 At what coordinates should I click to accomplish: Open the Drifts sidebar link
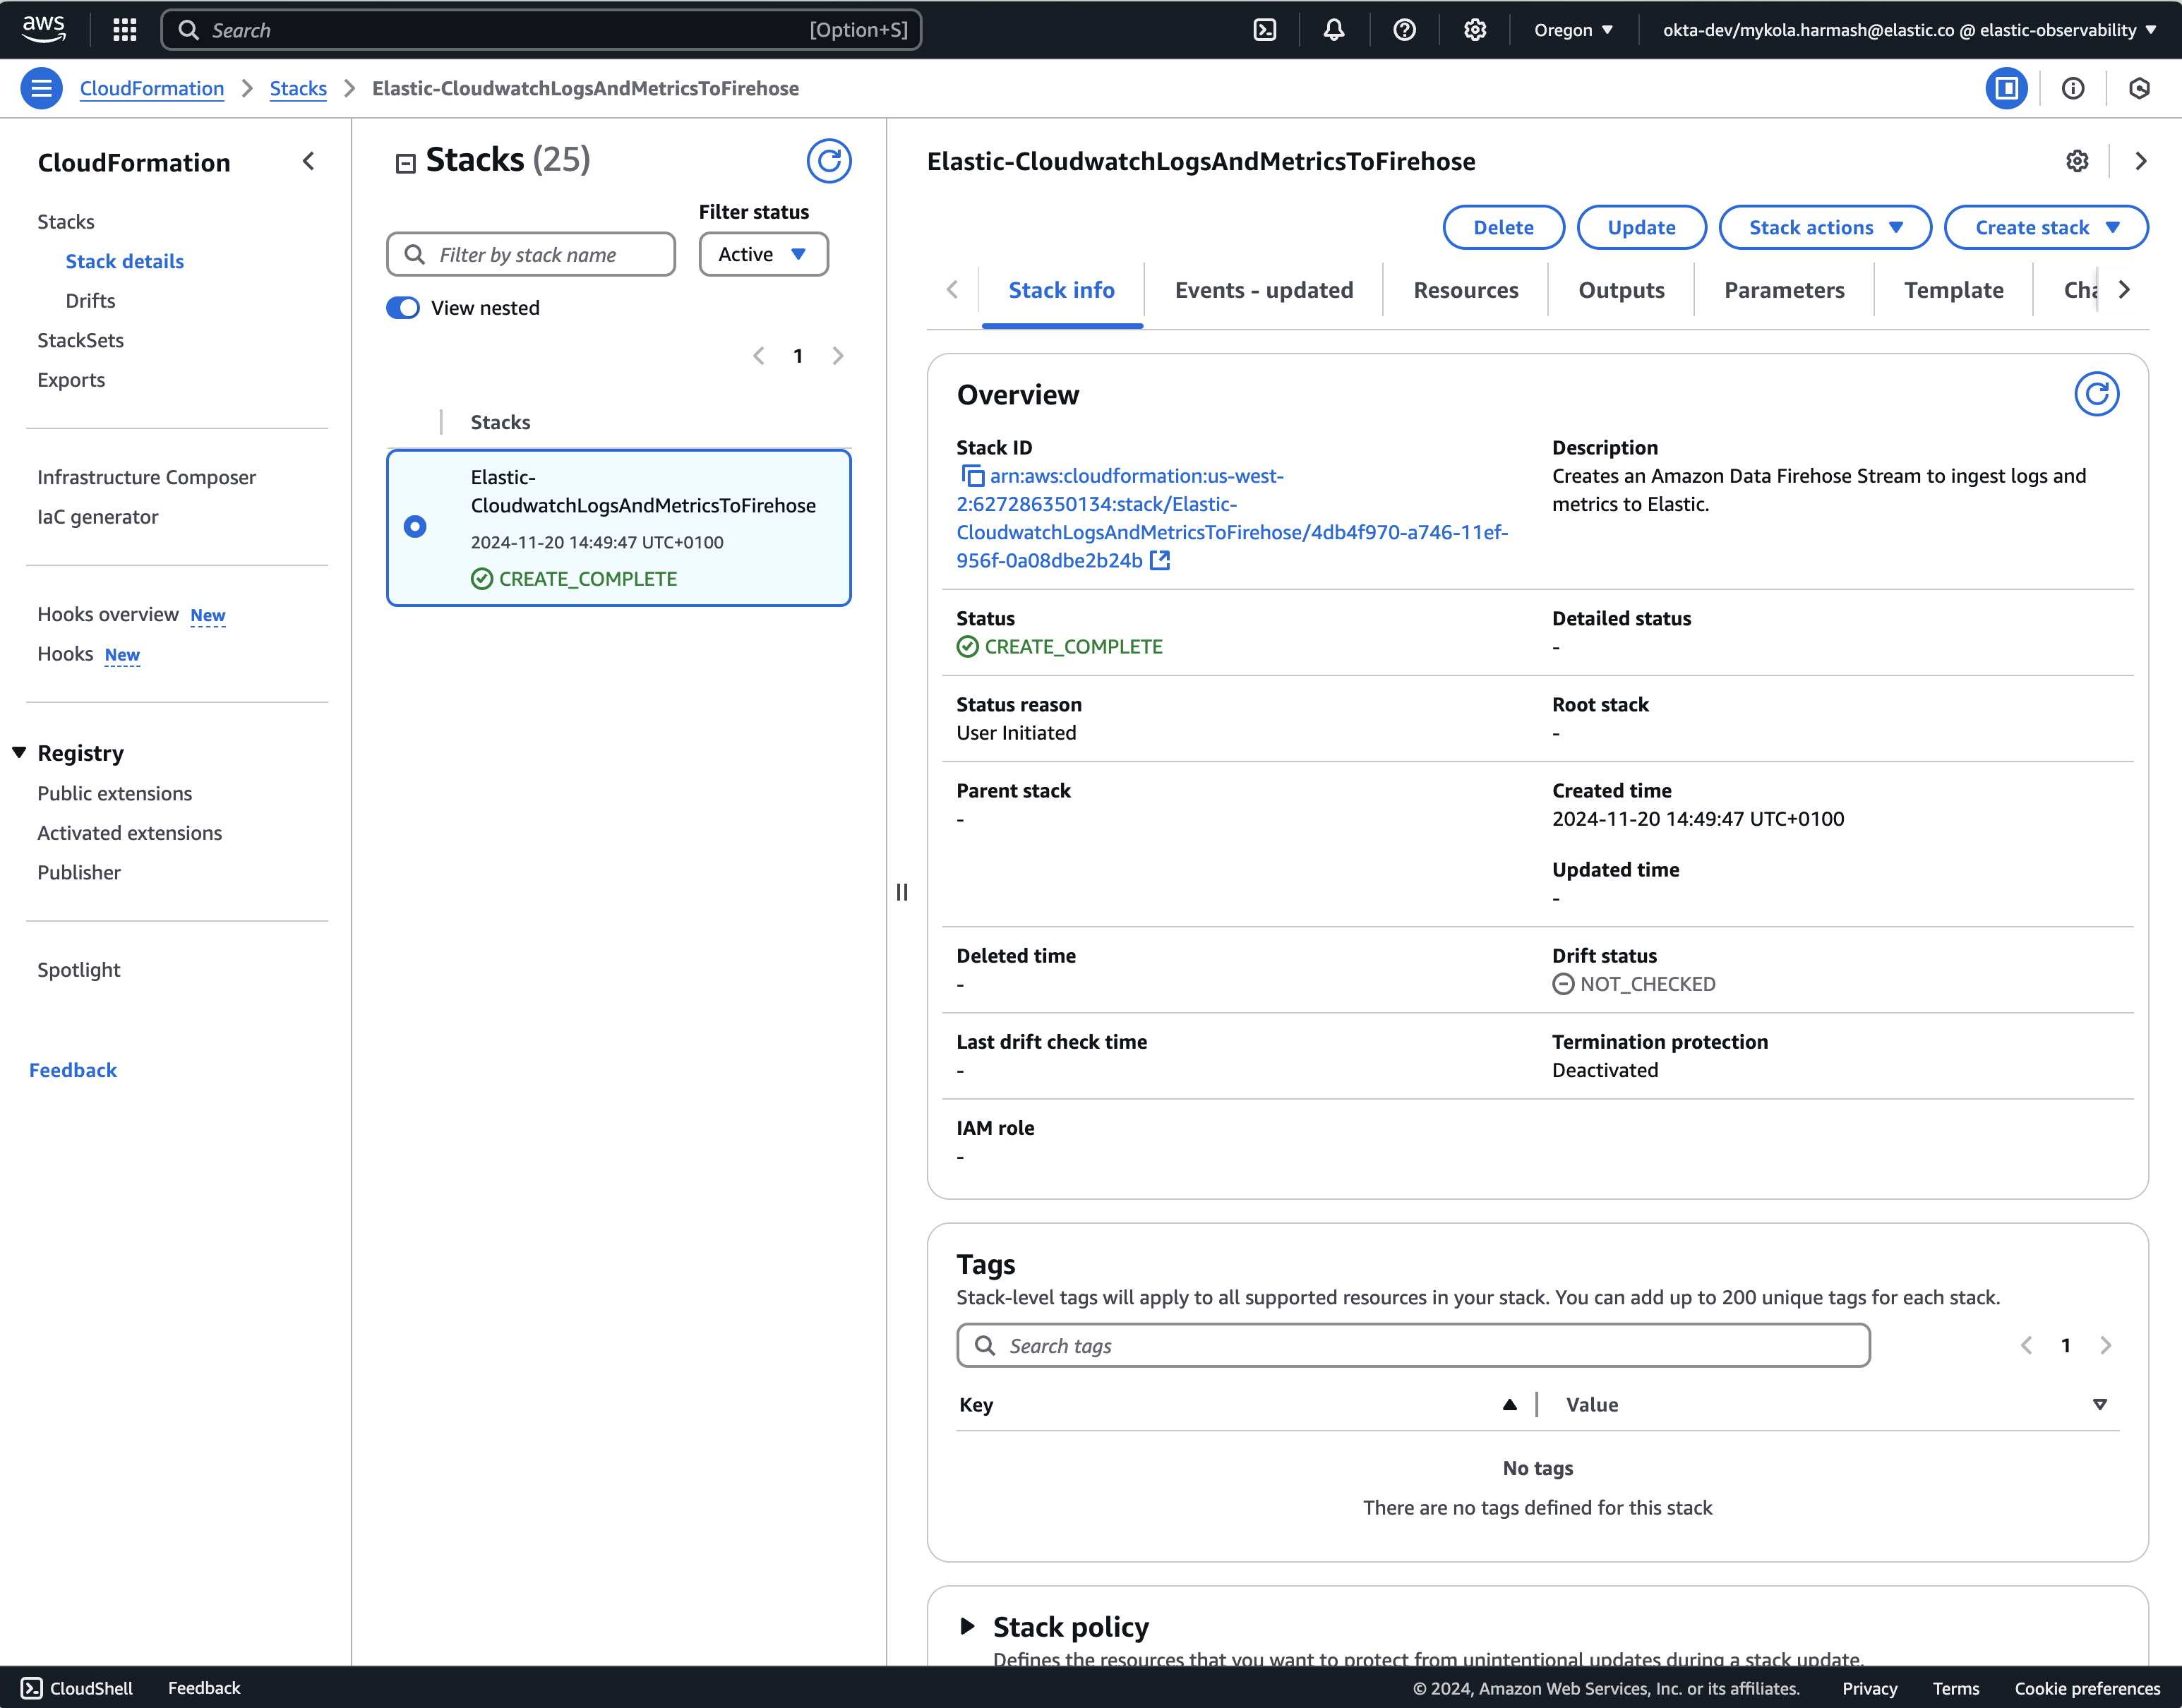coord(90,301)
